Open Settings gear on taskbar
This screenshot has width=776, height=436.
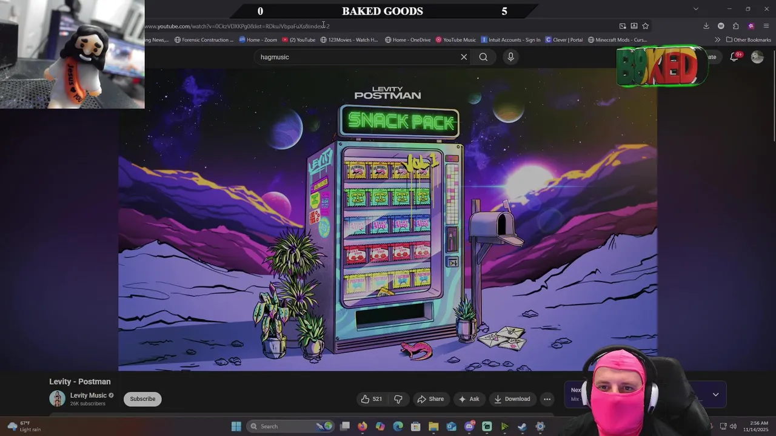(x=540, y=426)
